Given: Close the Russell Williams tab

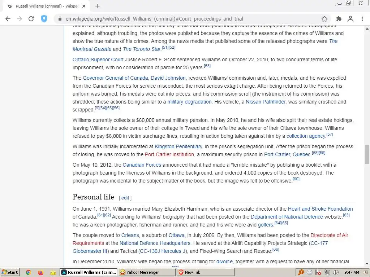Looking at the screenshot, I should (84, 6).
